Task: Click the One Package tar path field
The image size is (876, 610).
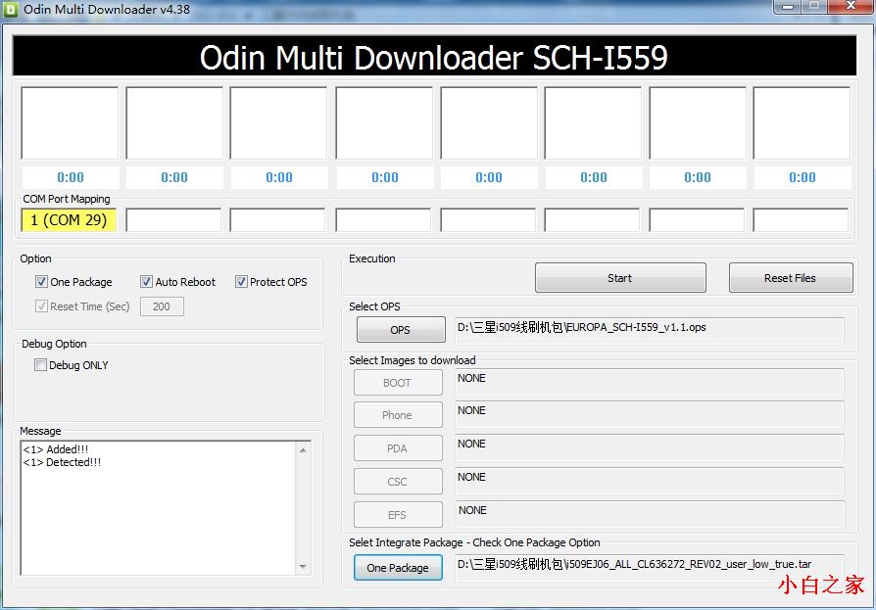Action: coord(650,567)
